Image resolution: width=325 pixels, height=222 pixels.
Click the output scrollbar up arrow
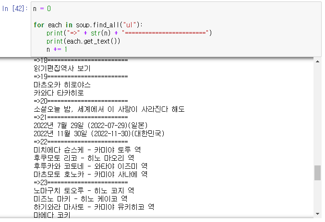[317, 61]
